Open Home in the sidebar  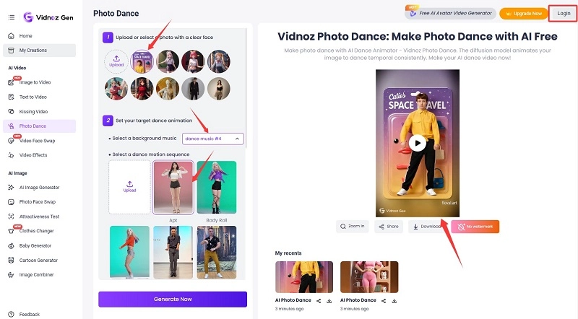coord(40,36)
